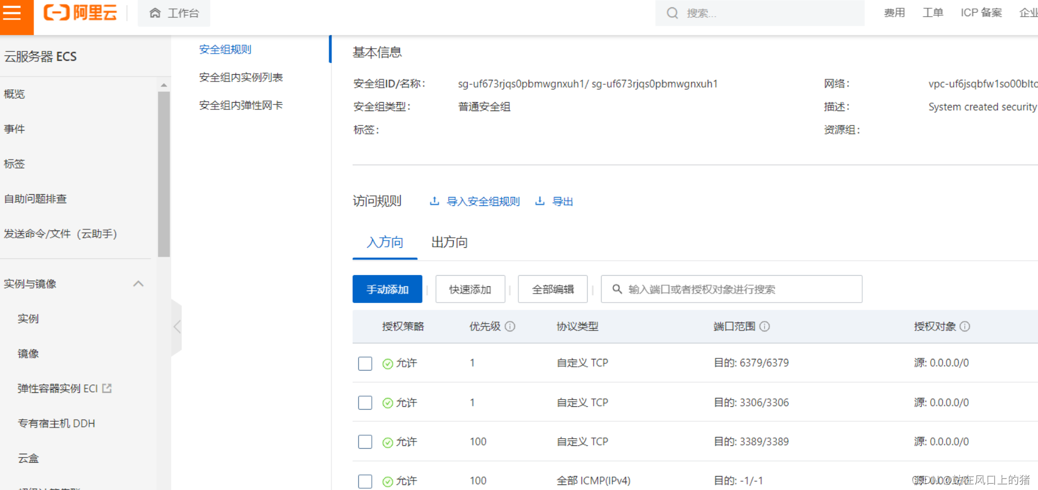Click the 手动添加 button

click(387, 289)
